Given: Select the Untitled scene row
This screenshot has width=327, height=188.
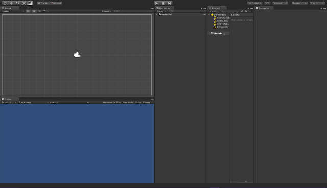Looking at the screenshot, I should click(181, 15).
